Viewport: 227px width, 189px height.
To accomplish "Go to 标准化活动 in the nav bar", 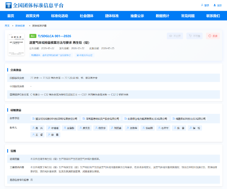I will pyautogui.click(x=60, y=16).
